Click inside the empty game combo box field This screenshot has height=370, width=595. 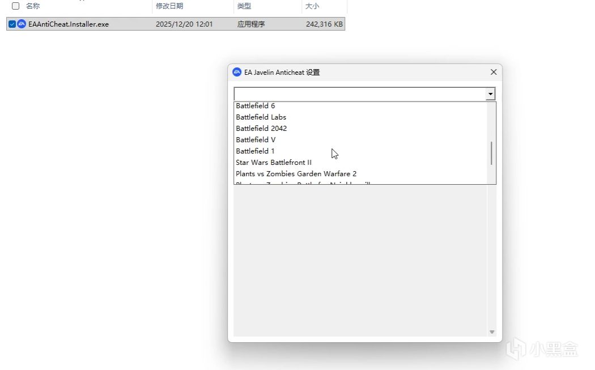pyautogui.click(x=360, y=93)
